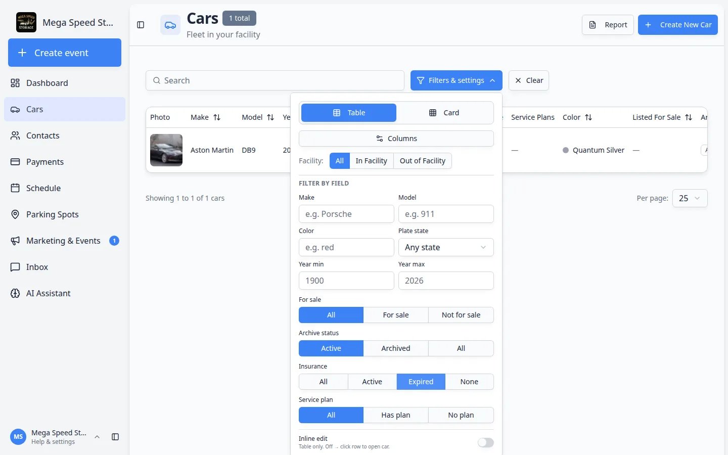Click the car icon beside the Cars heading
This screenshot has width=728, height=455.
tap(170, 25)
